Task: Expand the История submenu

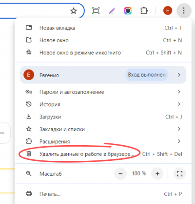Action: pos(103,104)
